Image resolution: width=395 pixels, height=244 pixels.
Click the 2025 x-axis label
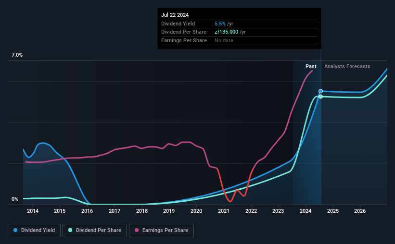click(x=333, y=211)
